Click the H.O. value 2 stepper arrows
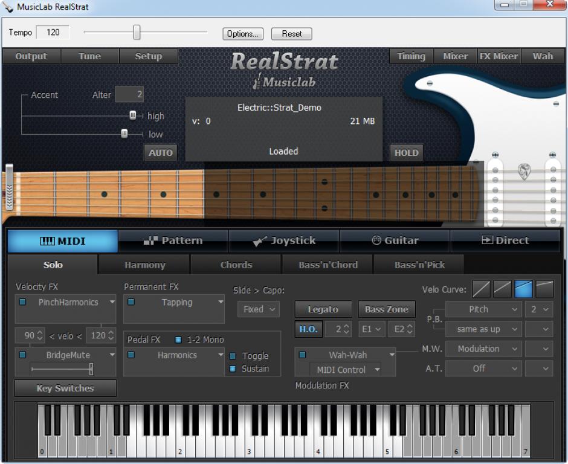Image resolution: width=568 pixels, height=464 pixels. pyautogui.click(x=346, y=329)
